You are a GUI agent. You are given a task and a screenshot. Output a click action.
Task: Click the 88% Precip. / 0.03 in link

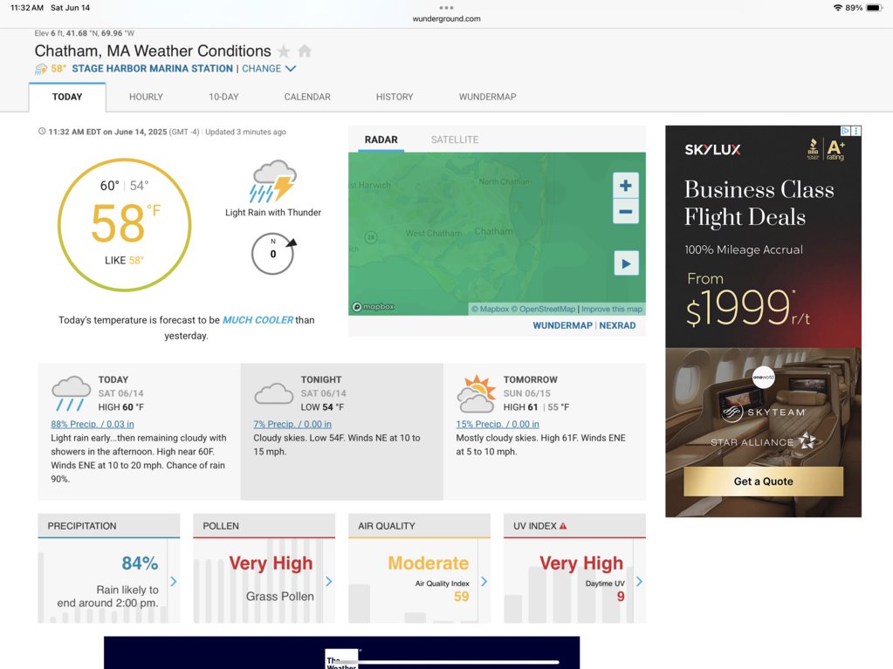tap(93, 425)
